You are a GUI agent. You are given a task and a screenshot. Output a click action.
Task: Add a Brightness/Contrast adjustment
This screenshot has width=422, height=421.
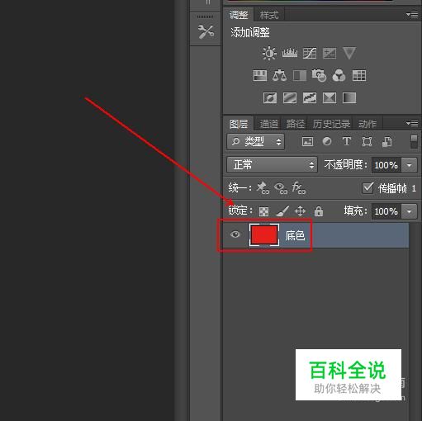pyautogui.click(x=269, y=53)
